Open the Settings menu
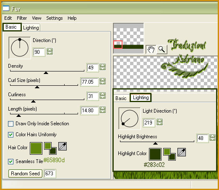 point(55,18)
